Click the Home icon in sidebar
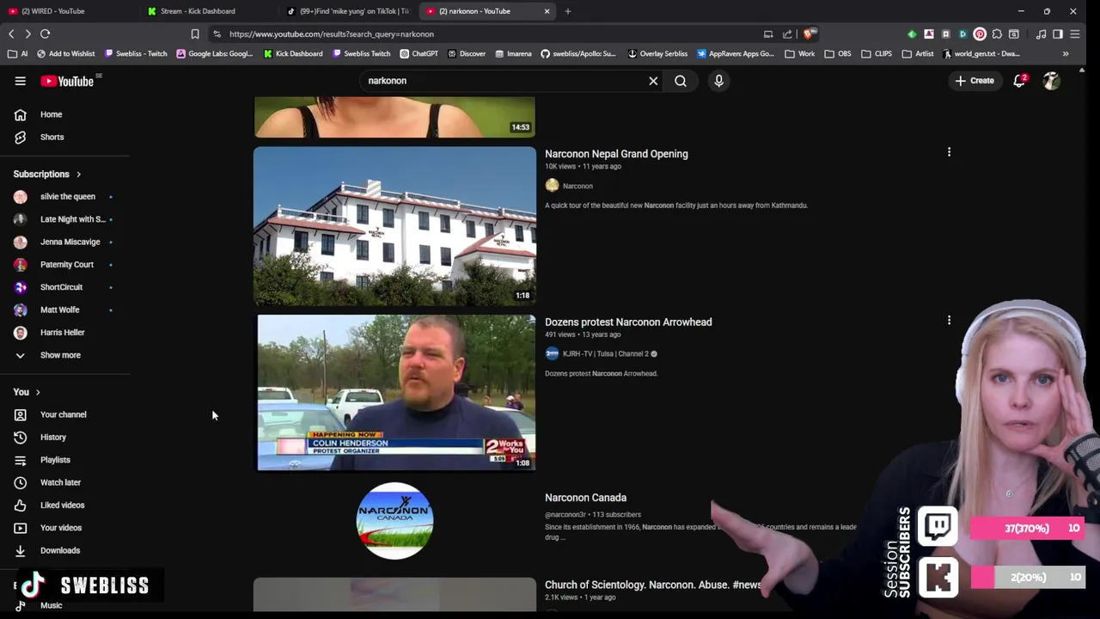Viewport: 1100px width, 619px height. click(x=20, y=114)
